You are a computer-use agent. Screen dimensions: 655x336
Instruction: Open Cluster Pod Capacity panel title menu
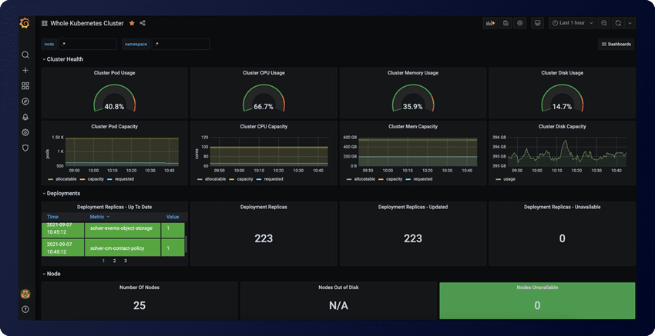click(115, 127)
